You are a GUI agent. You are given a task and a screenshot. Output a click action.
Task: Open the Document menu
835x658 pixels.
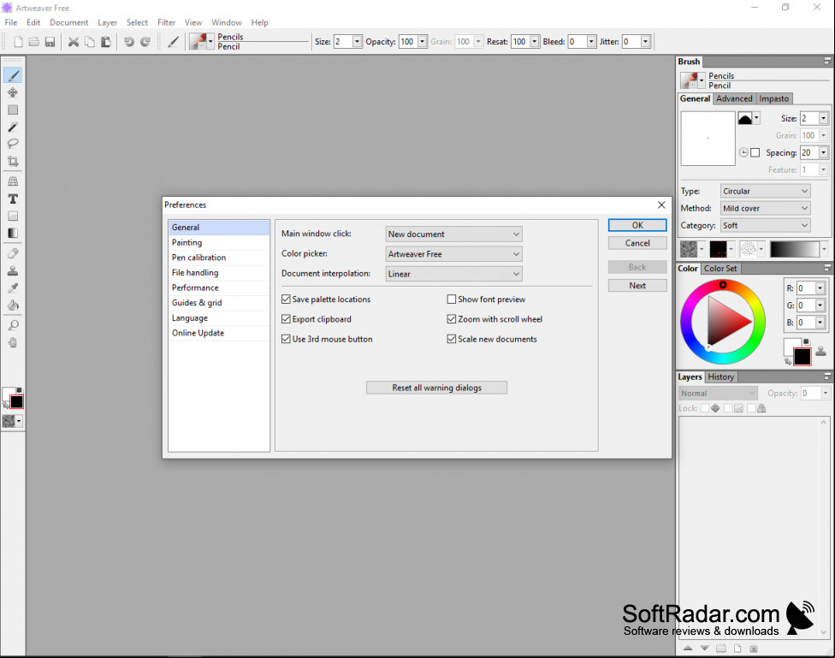point(68,22)
